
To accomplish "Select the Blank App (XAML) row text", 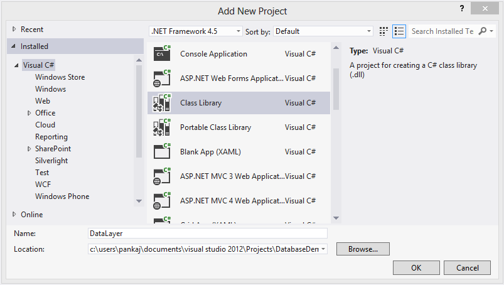I will coord(210,152).
